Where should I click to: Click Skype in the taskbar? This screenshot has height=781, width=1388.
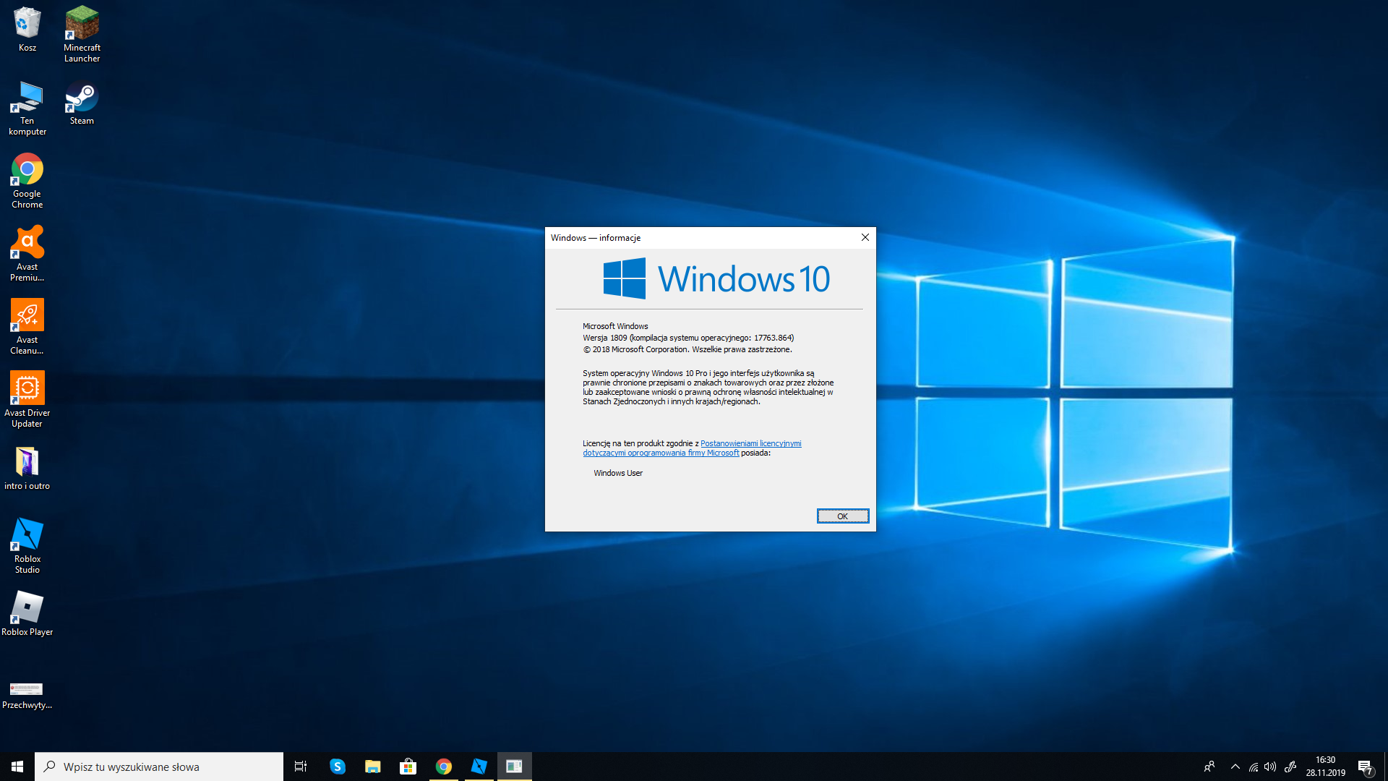coord(337,767)
